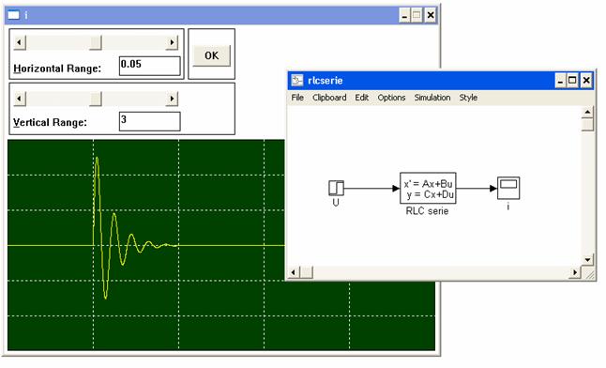Minimize the i scope window
Screen dimensions: 606x368
coord(404,15)
